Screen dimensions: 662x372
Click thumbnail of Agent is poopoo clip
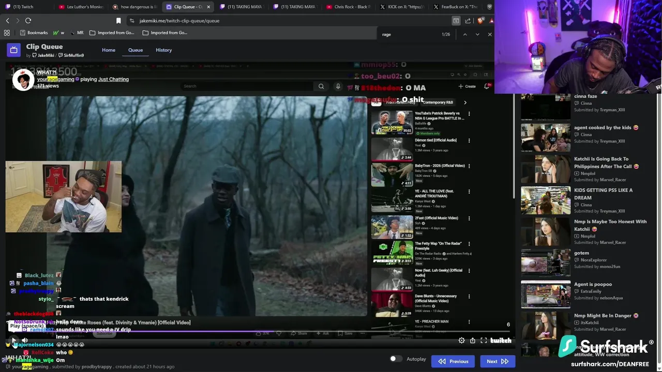[546, 294]
